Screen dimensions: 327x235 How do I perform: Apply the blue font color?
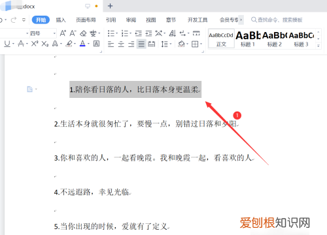point(82,44)
